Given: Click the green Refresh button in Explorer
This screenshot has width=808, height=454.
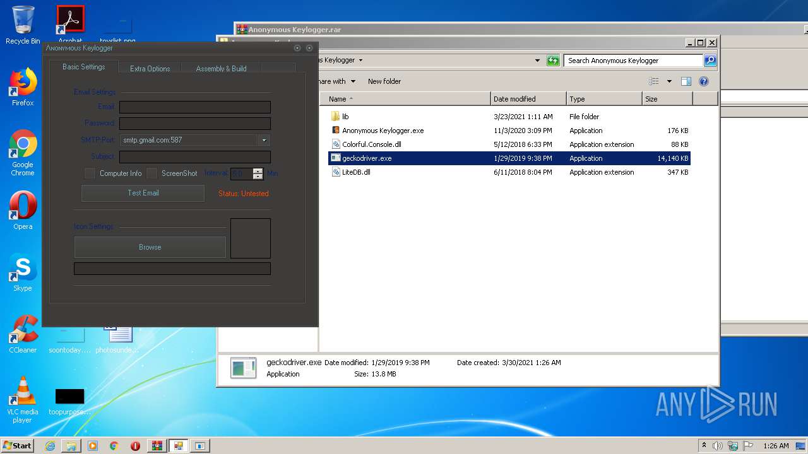Looking at the screenshot, I should pos(553,61).
